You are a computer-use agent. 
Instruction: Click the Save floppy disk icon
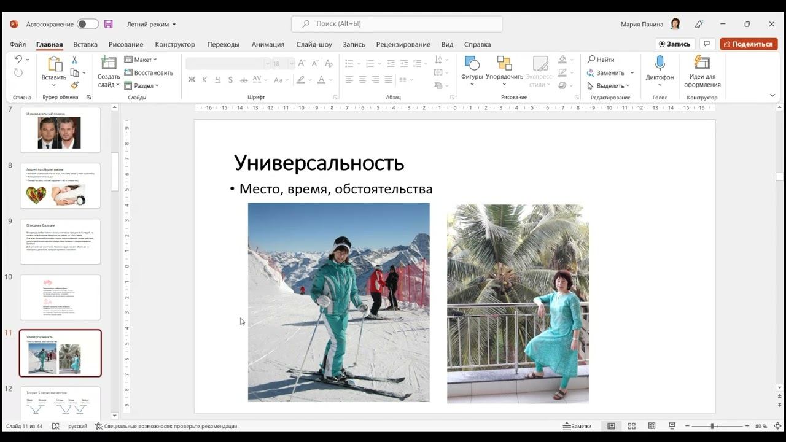[x=109, y=24]
